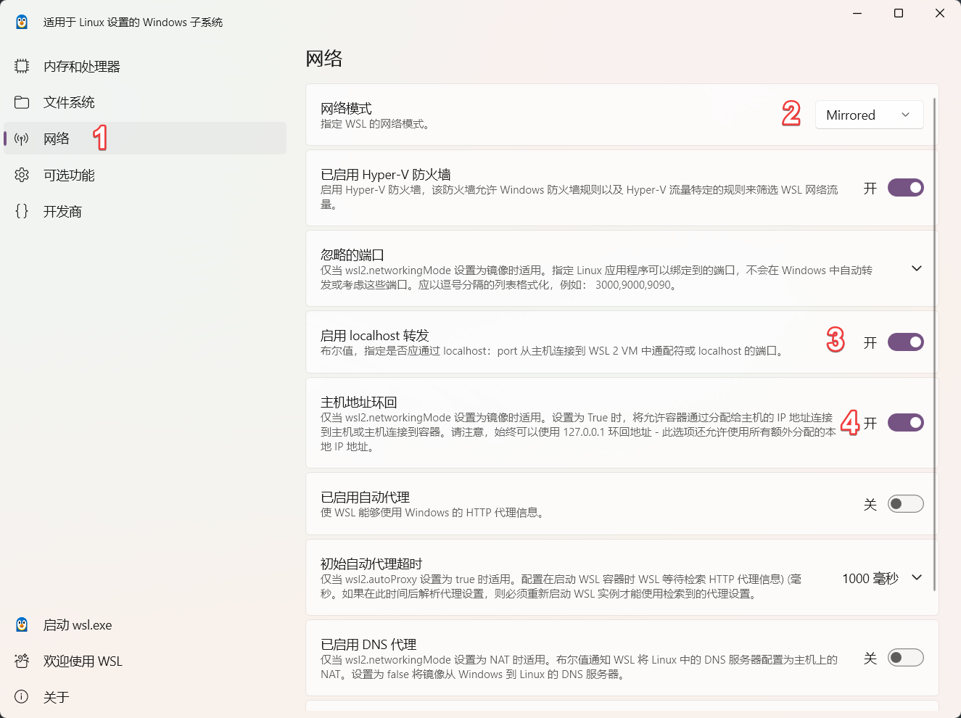Click the WSL penguin app icon in title bar
Image resolution: width=961 pixels, height=718 pixels.
click(x=22, y=22)
